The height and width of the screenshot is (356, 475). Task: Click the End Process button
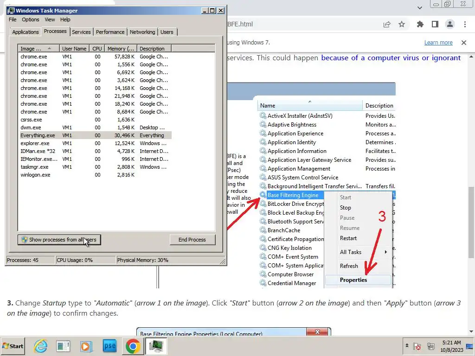[x=193, y=240]
